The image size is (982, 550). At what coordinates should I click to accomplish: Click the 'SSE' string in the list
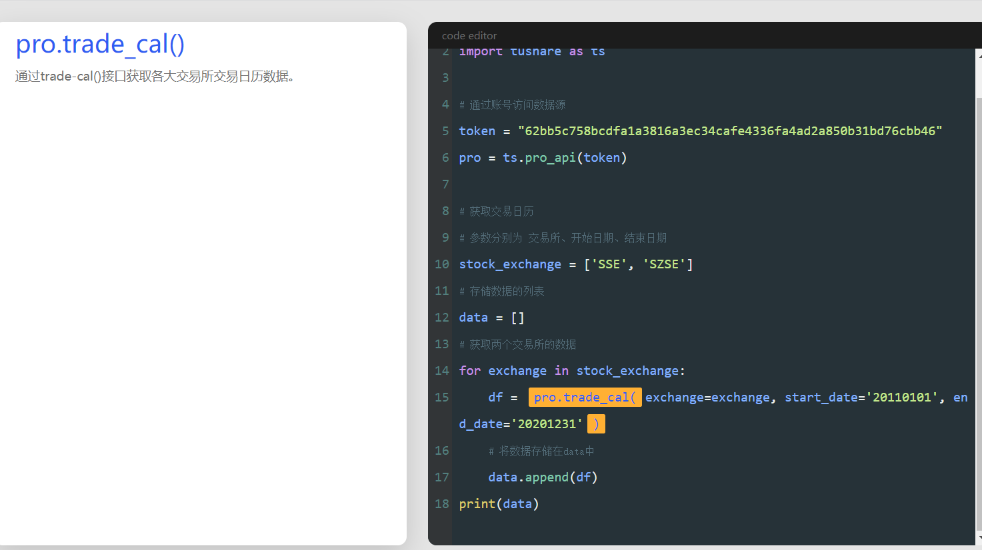point(609,264)
